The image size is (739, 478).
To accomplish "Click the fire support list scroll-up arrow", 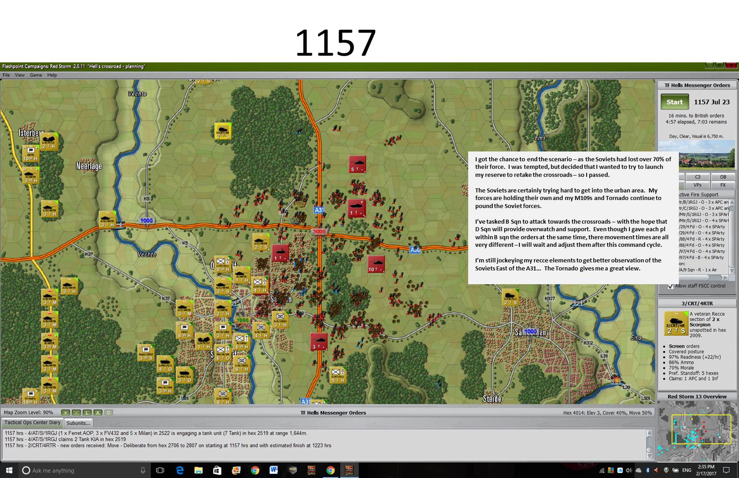I will (731, 202).
